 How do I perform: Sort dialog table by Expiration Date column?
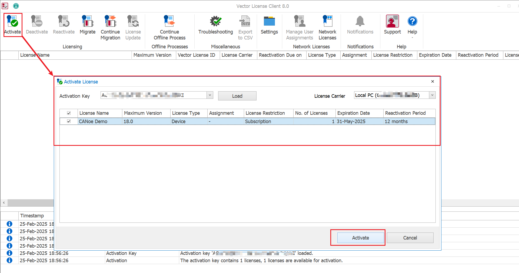(360, 113)
